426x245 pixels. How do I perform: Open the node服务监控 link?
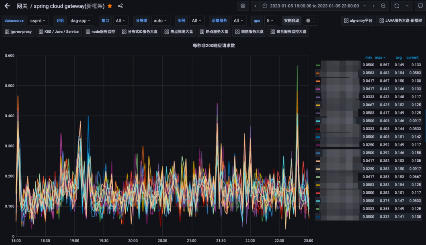(x=100, y=32)
